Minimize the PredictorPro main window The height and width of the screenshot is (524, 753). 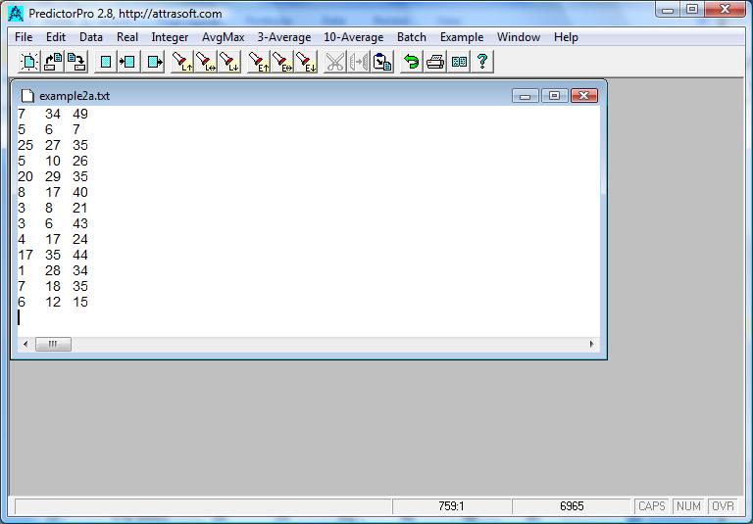point(668,9)
